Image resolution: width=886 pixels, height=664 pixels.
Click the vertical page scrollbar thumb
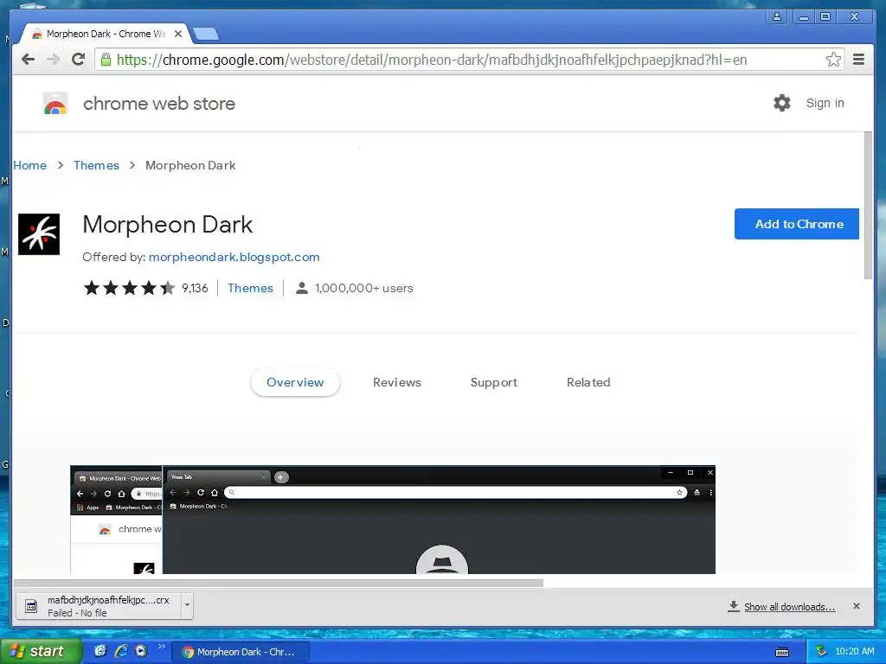point(869,205)
